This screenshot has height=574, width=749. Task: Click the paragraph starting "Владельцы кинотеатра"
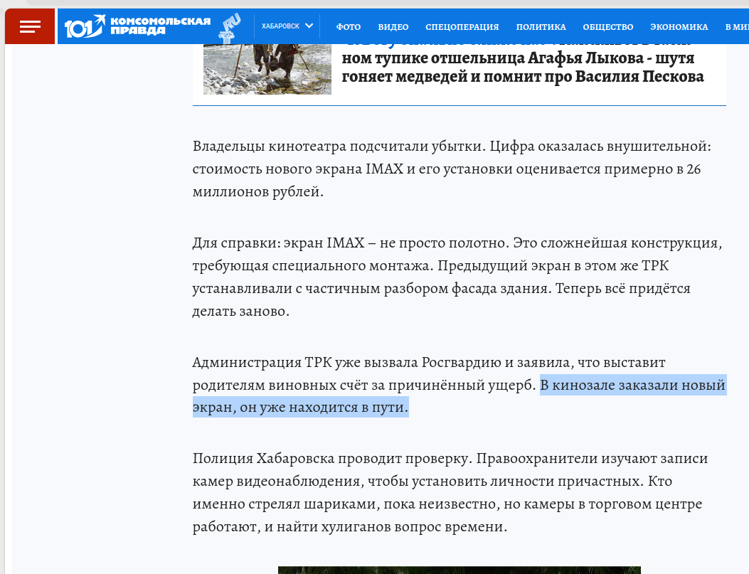pos(452,169)
